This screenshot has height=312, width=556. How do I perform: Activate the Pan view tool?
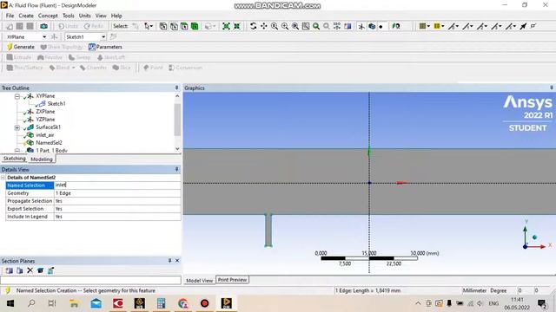click(264, 26)
